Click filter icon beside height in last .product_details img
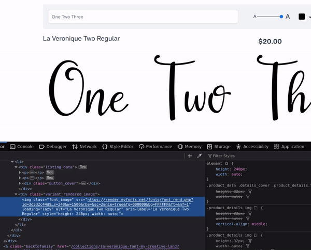311x250 pixels. [x=250, y=241]
